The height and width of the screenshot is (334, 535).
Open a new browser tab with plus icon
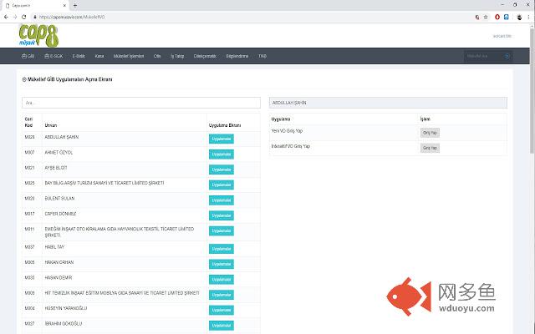click(74, 5)
